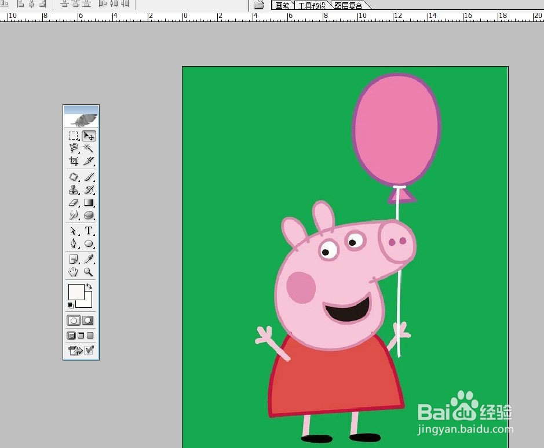Select the Hand tool
This screenshot has width=544, height=448.
pyautogui.click(x=73, y=272)
